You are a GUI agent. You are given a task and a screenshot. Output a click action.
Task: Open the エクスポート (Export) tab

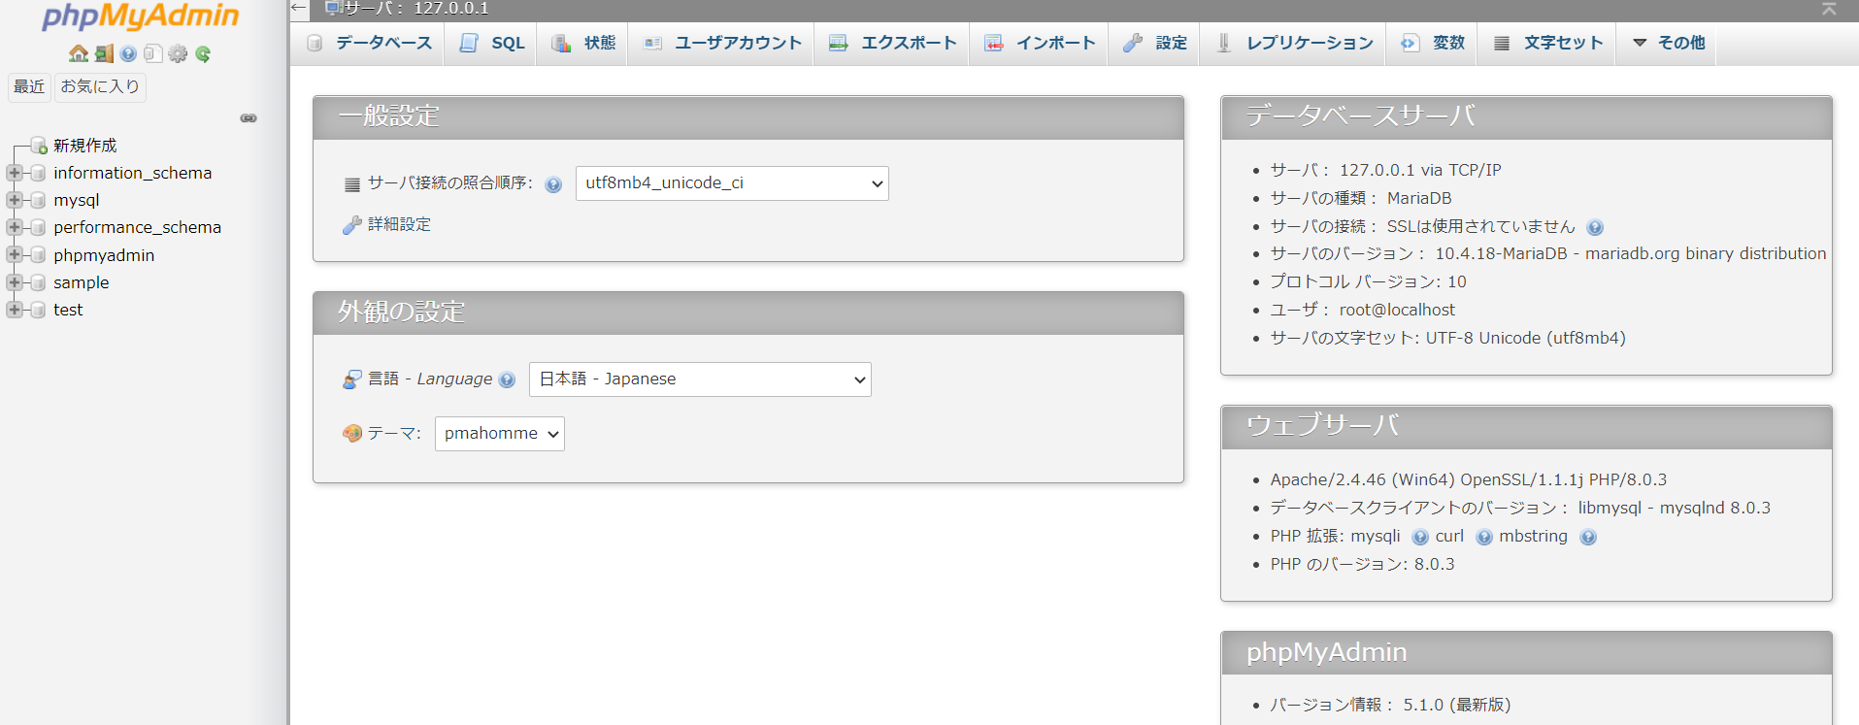[893, 43]
